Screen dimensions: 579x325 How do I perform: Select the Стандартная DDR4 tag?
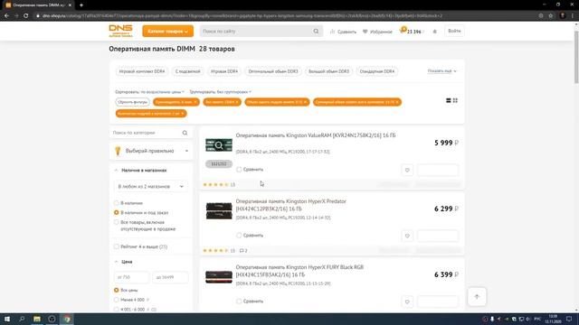click(377, 71)
